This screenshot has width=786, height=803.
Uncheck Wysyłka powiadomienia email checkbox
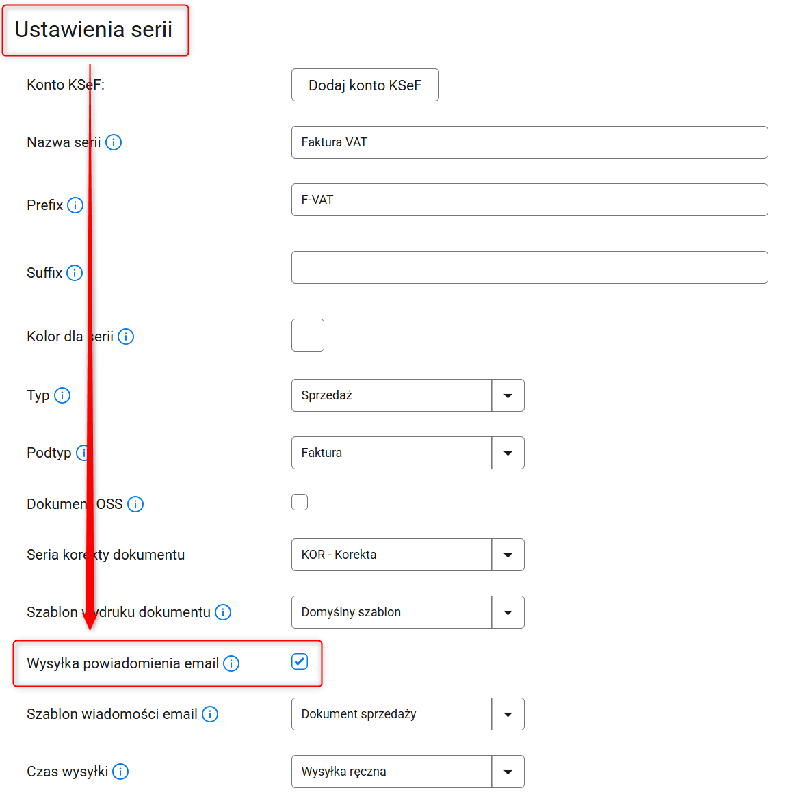(300, 661)
